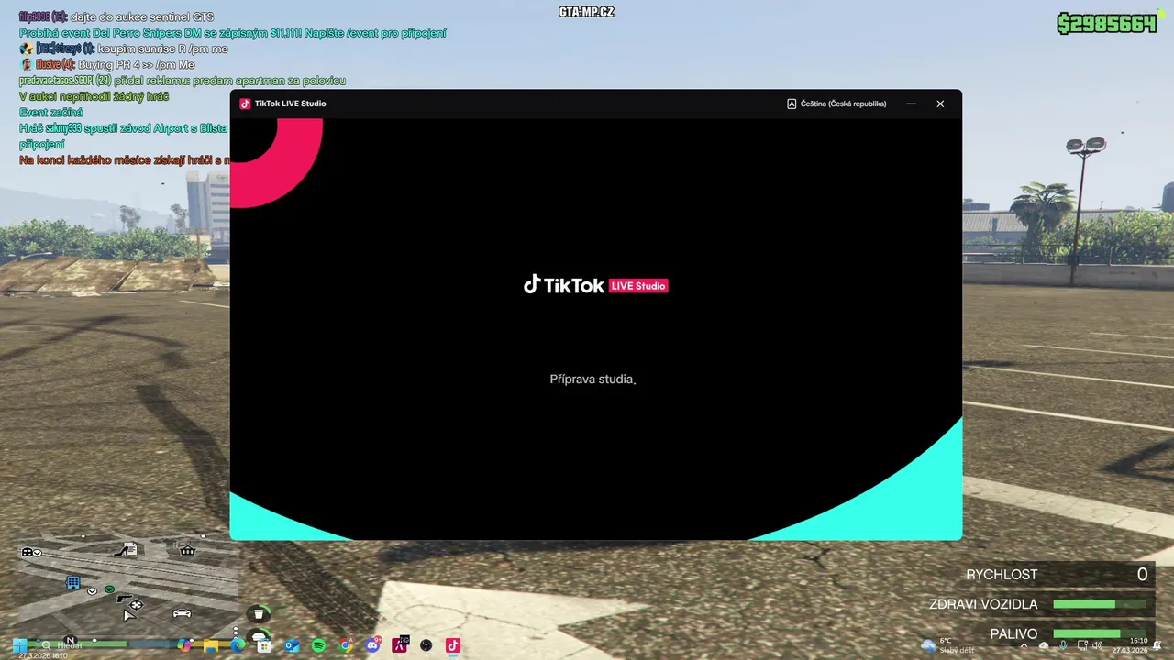Open Outlook from the taskbar

coord(292,645)
